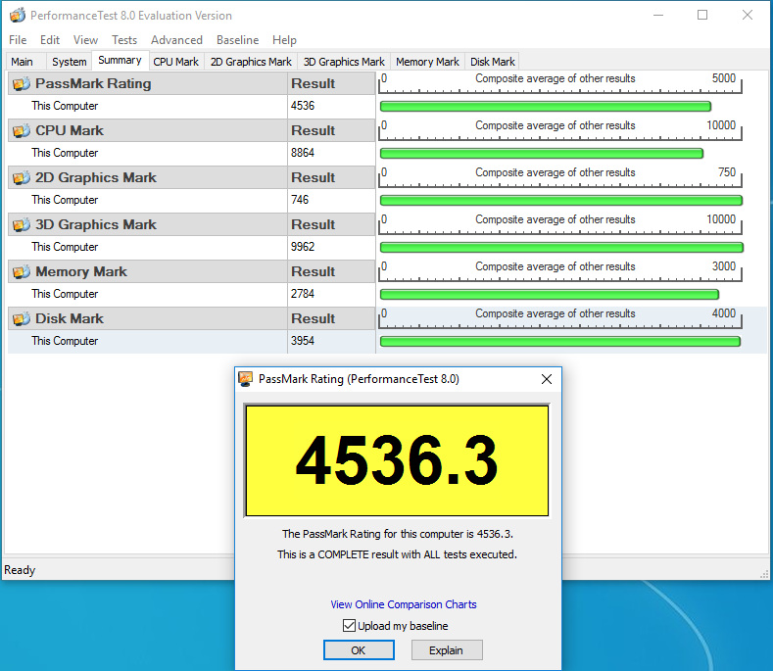Click the 3D Graphics Mark header label
773x671 pixels.
(96, 225)
